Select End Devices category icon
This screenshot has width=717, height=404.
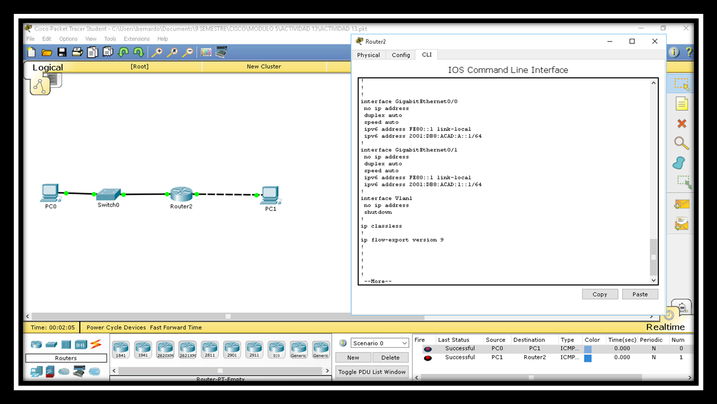coord(37,371)
